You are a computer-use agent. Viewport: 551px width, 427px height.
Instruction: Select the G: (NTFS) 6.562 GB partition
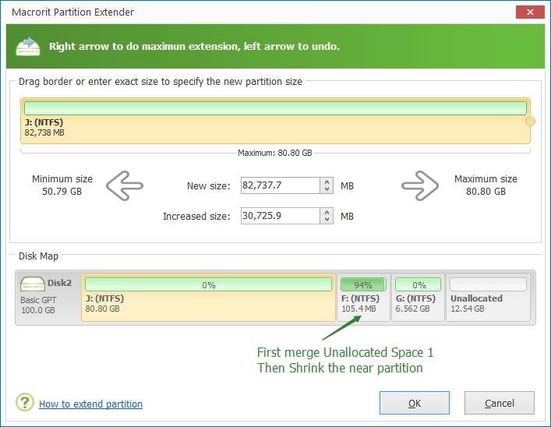tap(418, 298)
